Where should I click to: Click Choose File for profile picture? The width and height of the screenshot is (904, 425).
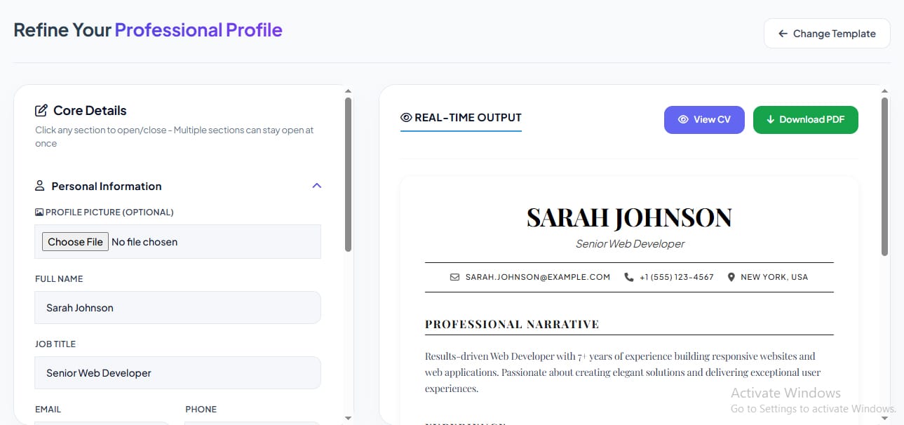pos(76,242)
